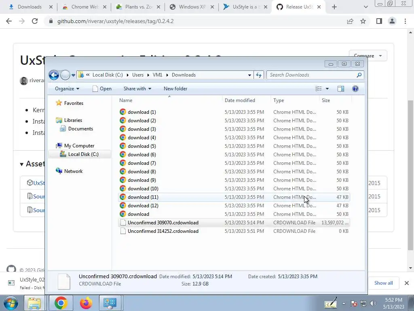Reload the GitHub page in Chrome
Viewport: 414px width, 311px height.
tap(35, 21)
